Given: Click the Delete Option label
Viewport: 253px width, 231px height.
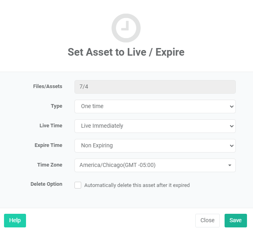Looking at the screenshot, I should 46,184.
